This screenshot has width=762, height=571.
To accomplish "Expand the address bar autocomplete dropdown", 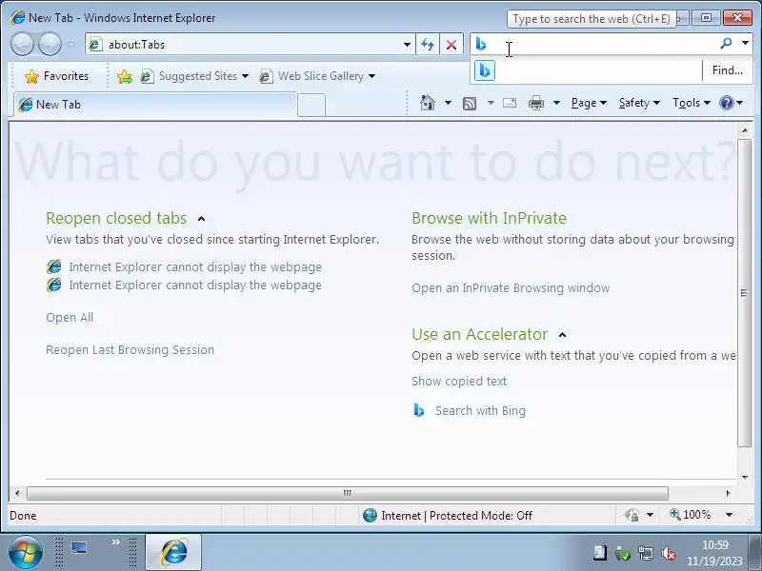I will (x=408, y=45).
